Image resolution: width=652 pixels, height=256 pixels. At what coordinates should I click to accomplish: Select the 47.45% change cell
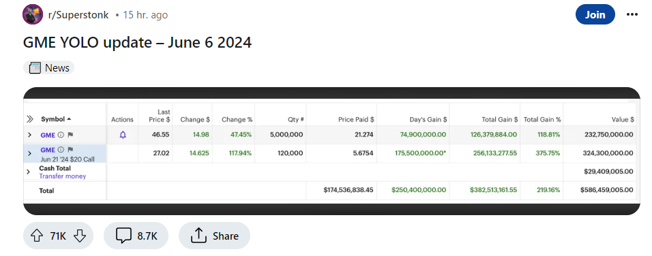point(241,135)
